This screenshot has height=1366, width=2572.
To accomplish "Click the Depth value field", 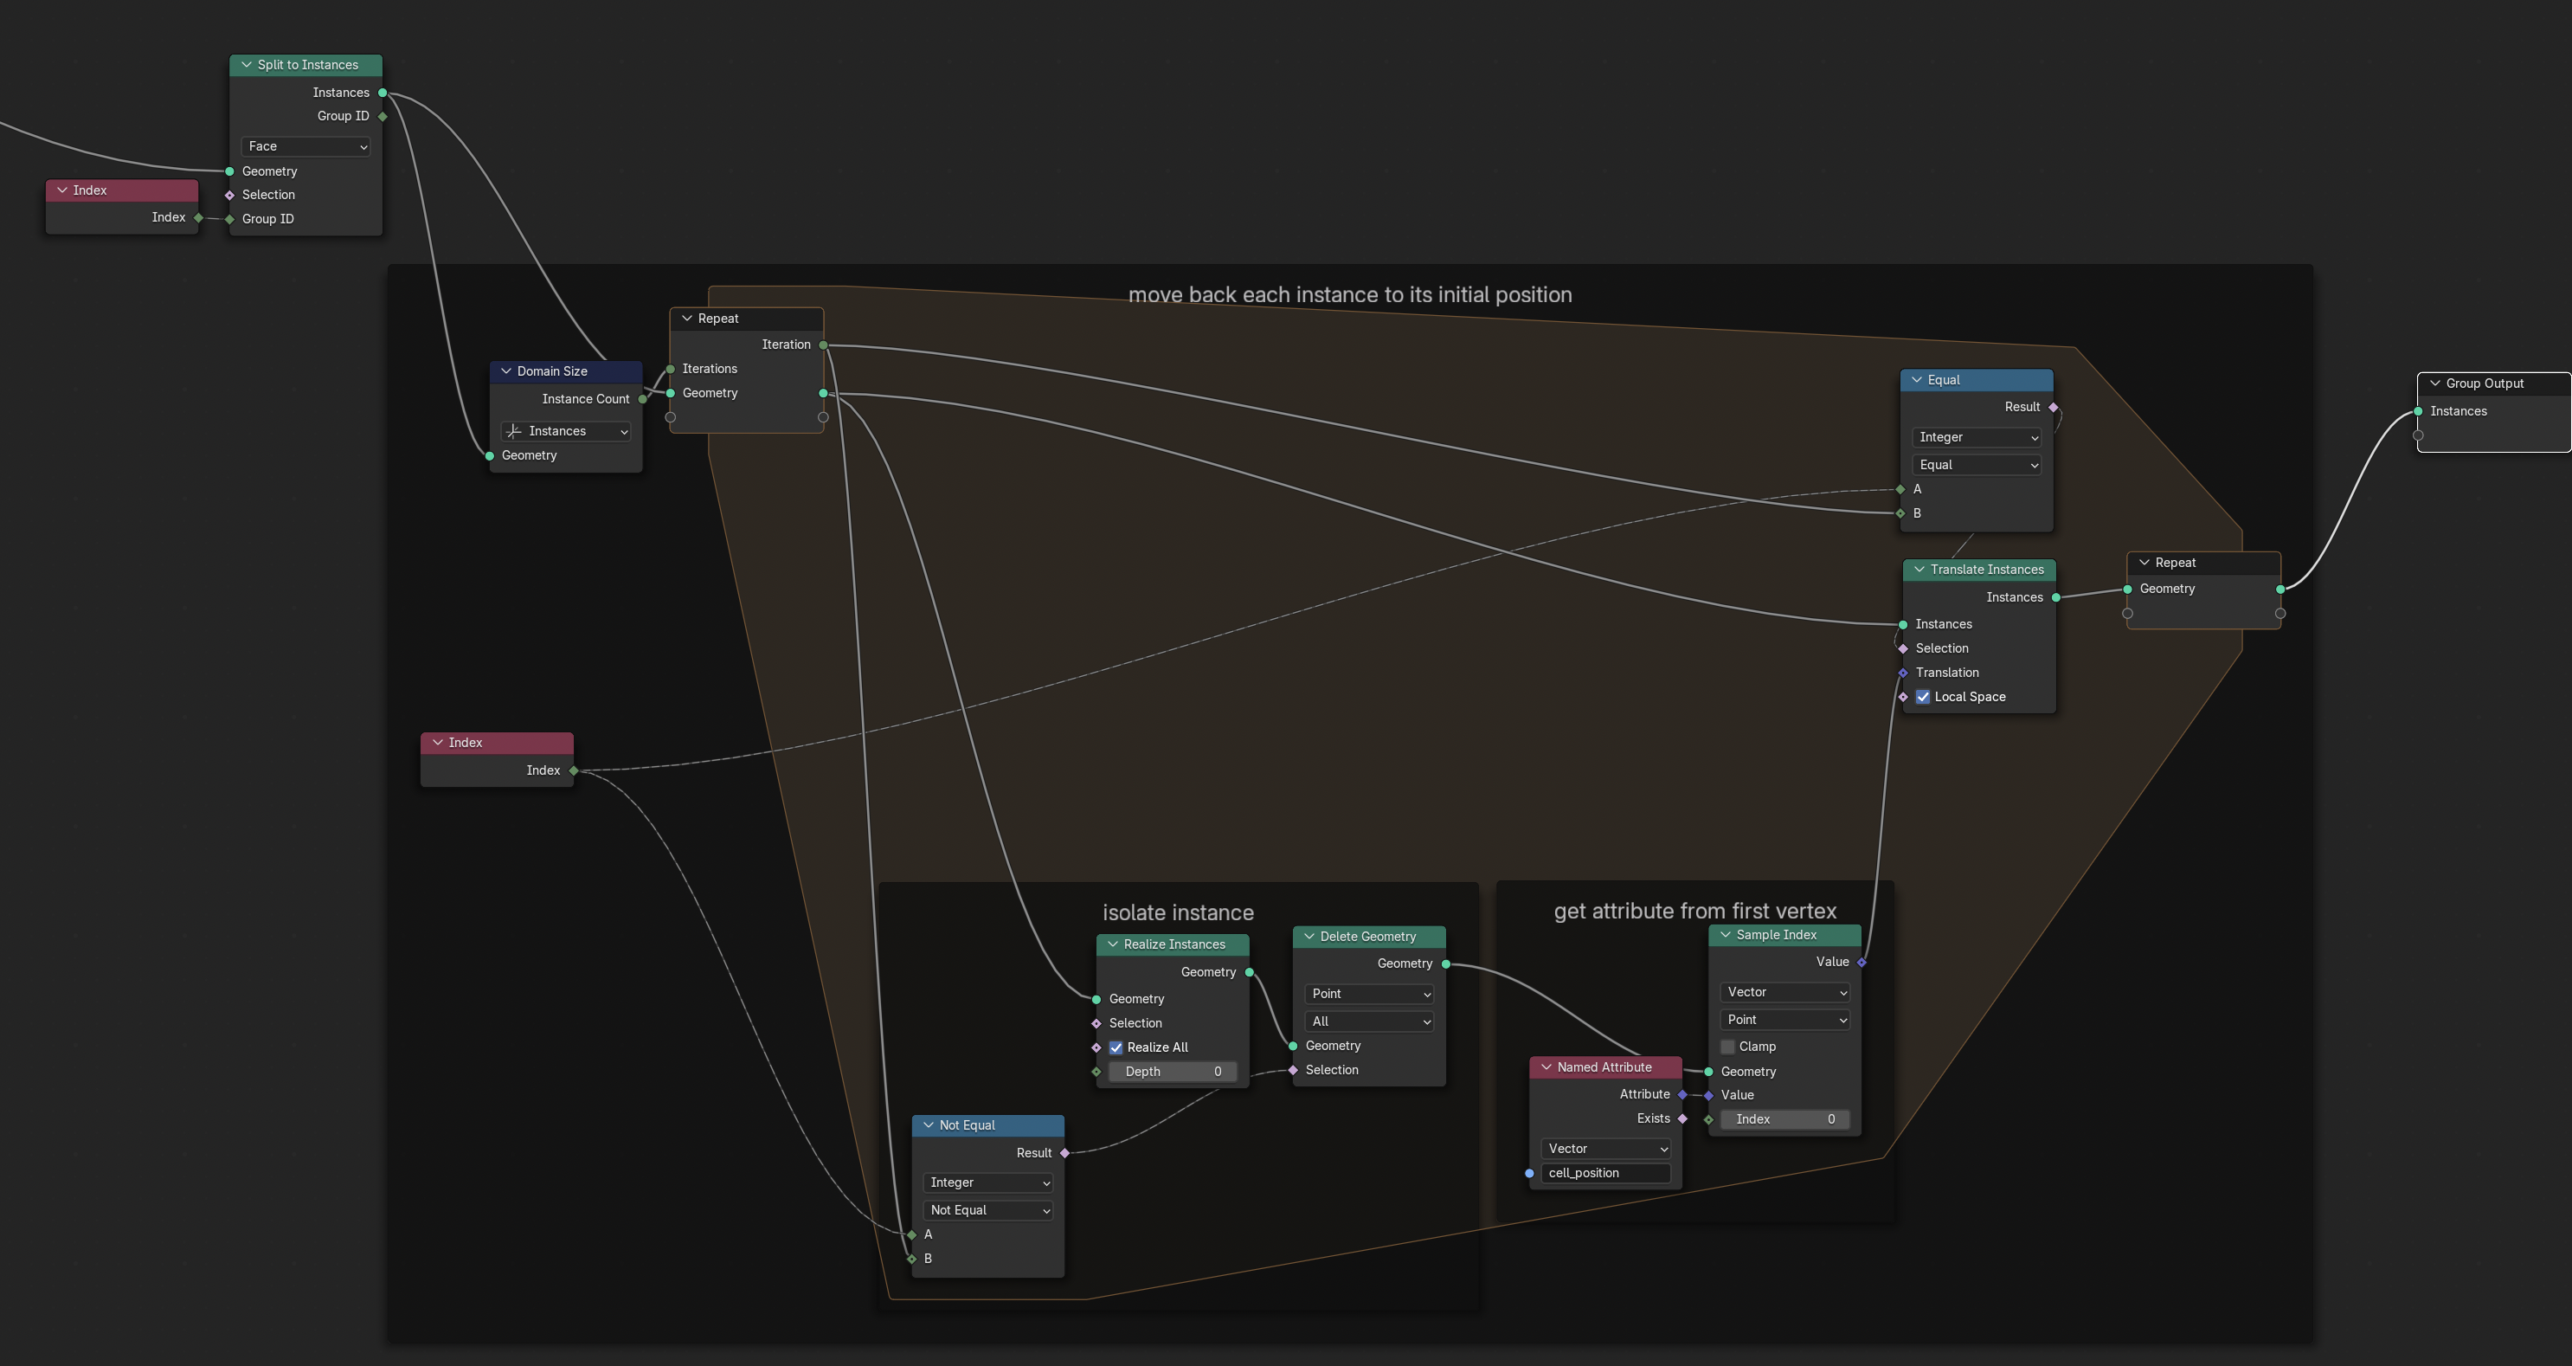I will 1173,1072.
